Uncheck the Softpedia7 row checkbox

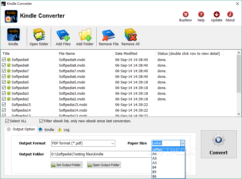click(4, 71)
